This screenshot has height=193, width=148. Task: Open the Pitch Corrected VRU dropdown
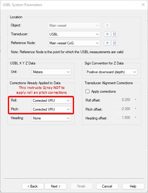point(51,109)
